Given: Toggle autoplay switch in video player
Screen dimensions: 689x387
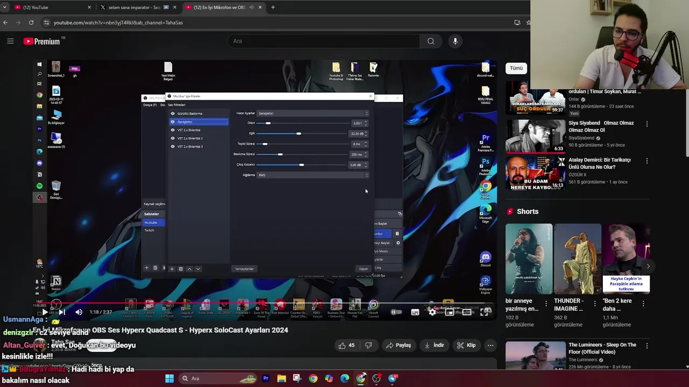Looking at the screenshot, I should click(396, 312).
